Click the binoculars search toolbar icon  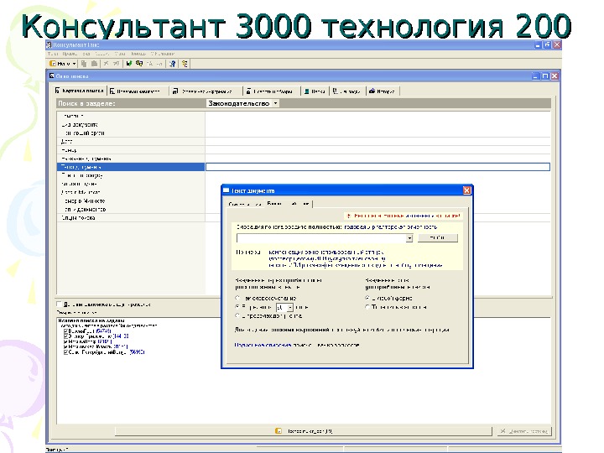[x=139, y=64]
